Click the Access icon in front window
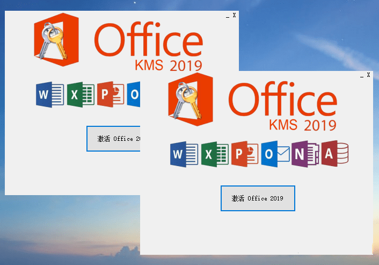Viewport: 379px width, 265px height. [335, 153]
